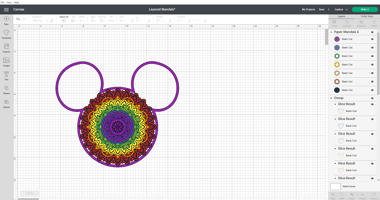Viewport: 380px width, 200px height.
Task: Open the line color swatch by Operation
Action: (52, 21)
